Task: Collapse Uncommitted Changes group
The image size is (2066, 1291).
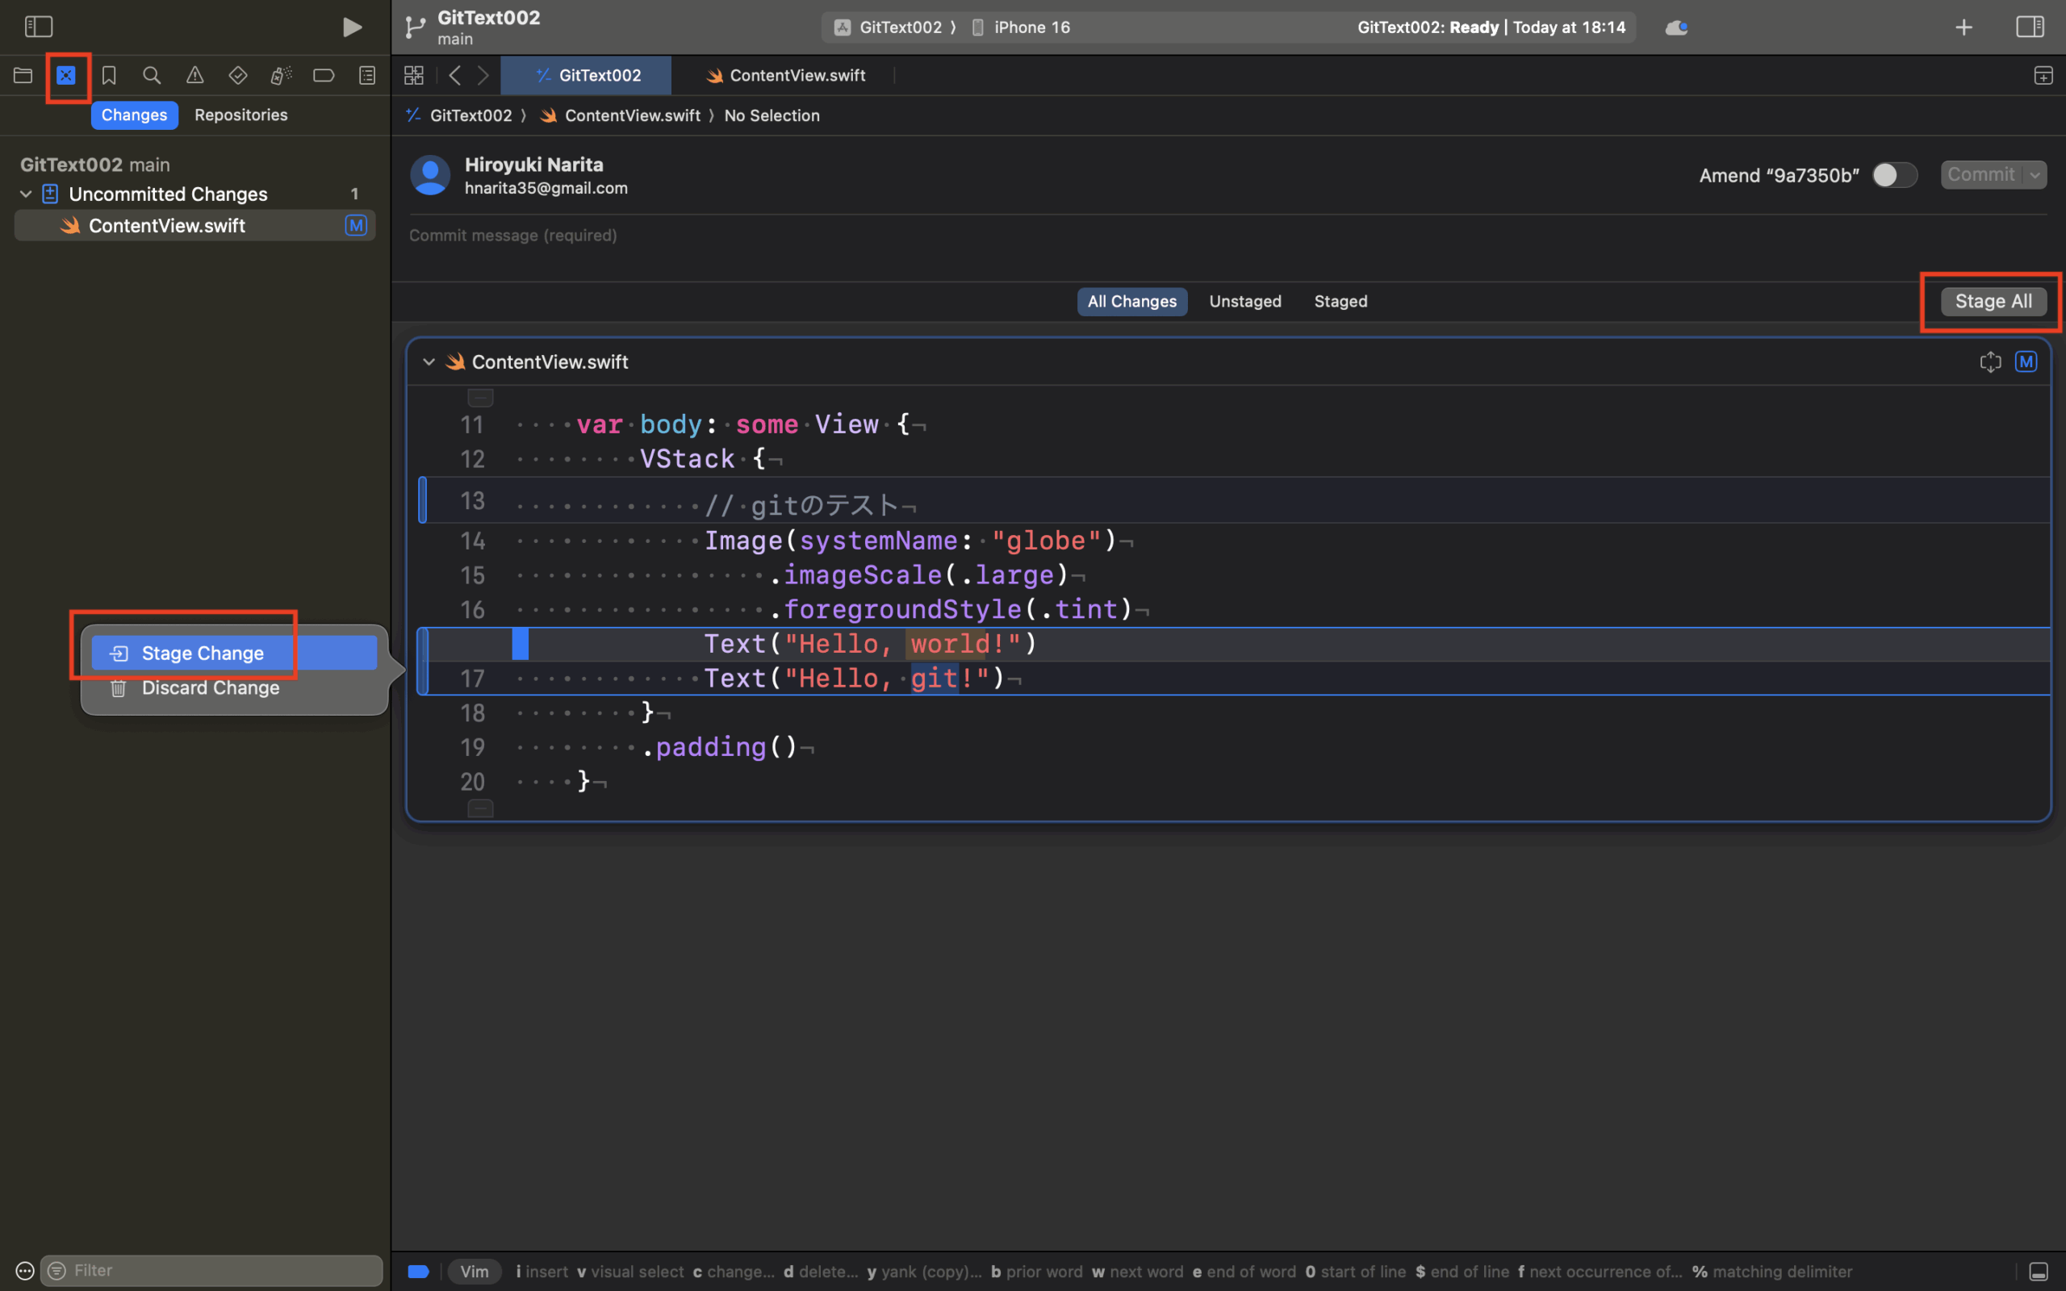Action: coord(26,194)
